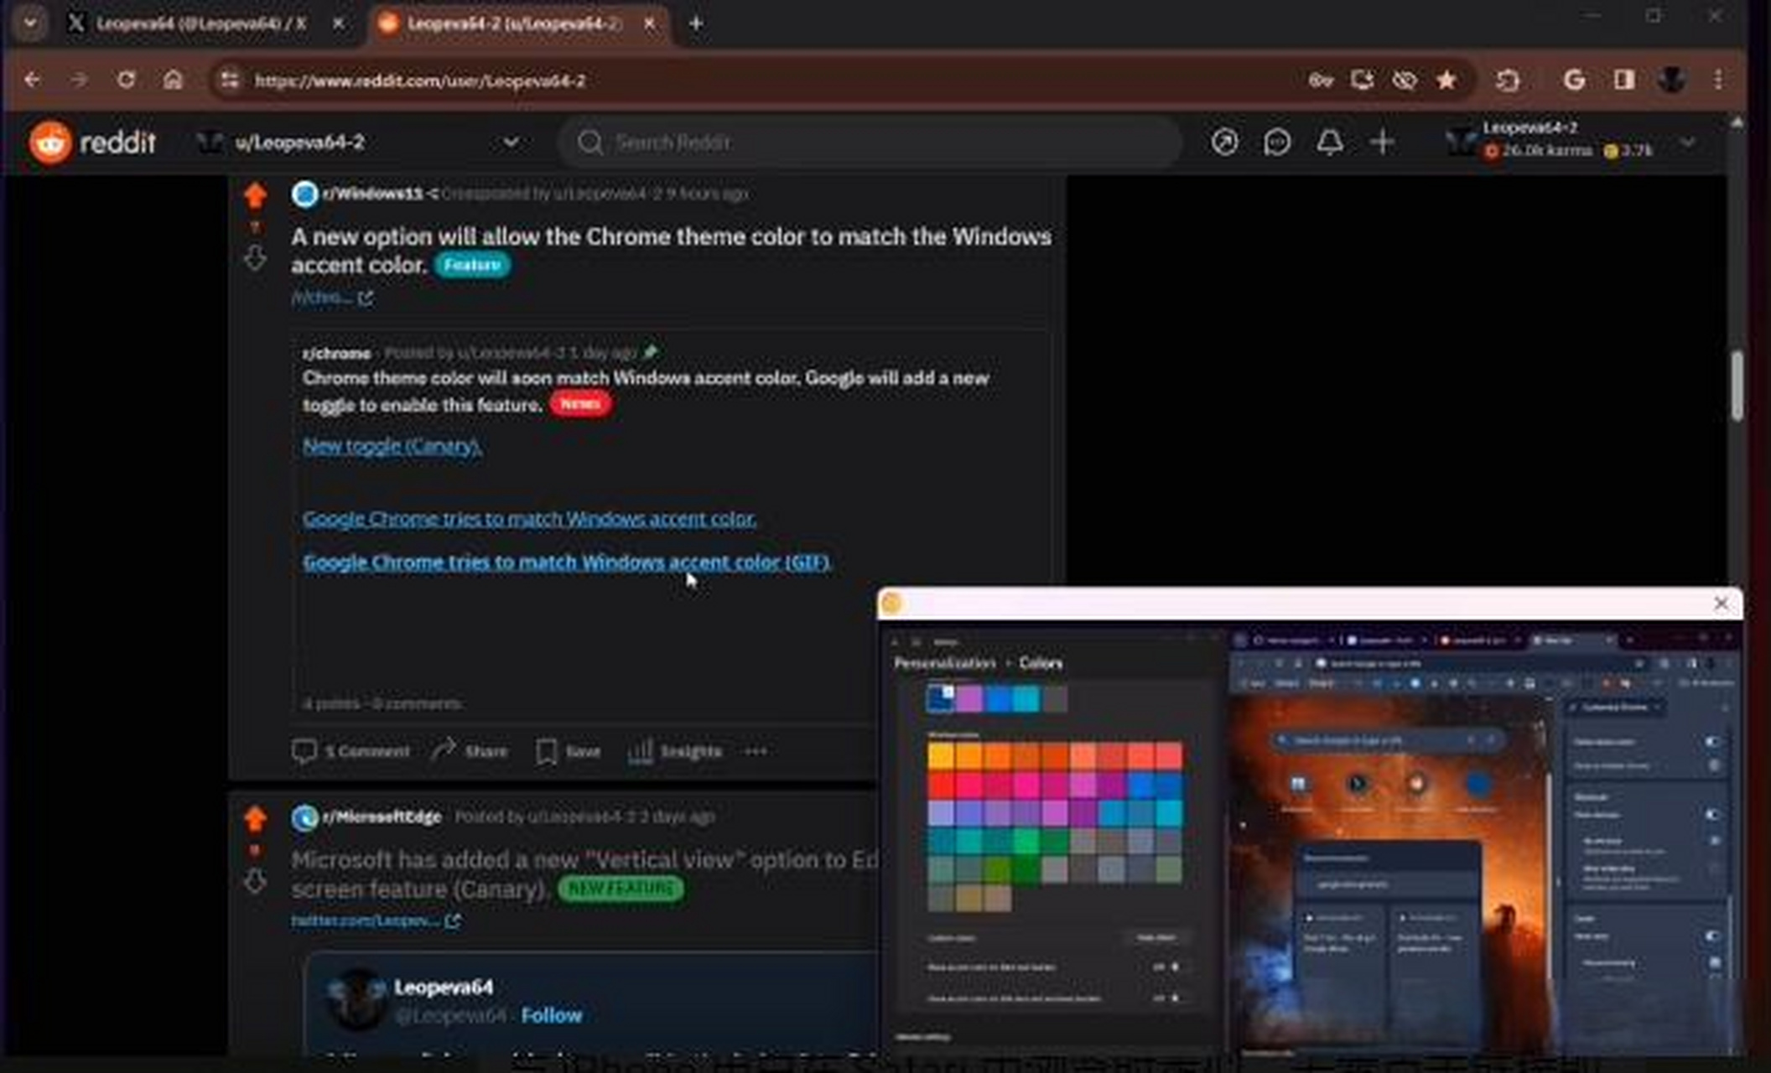Open the tab search chevron in Chrome
Viewport: 1771px width, 1073px height.
coord(30,23)
